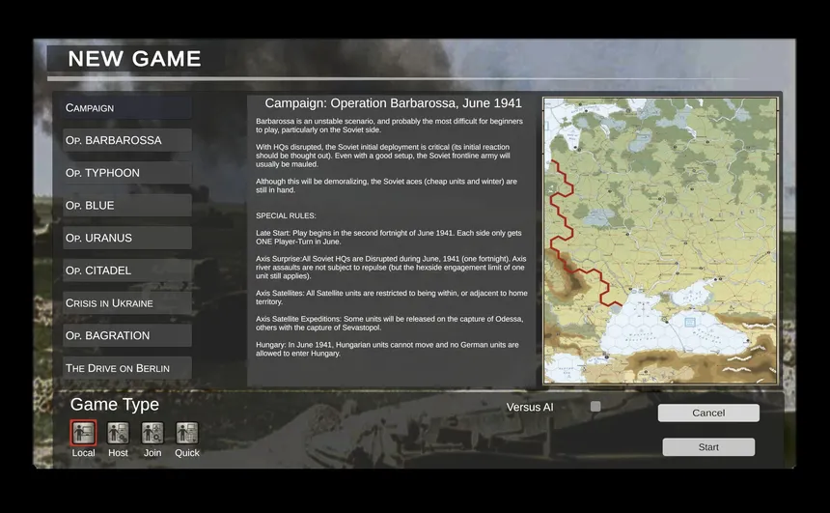The height and width of the screenshot is (513, 830).
Task: Select the Crisis in Ukraine scenario
Action: tap(127, 303)
